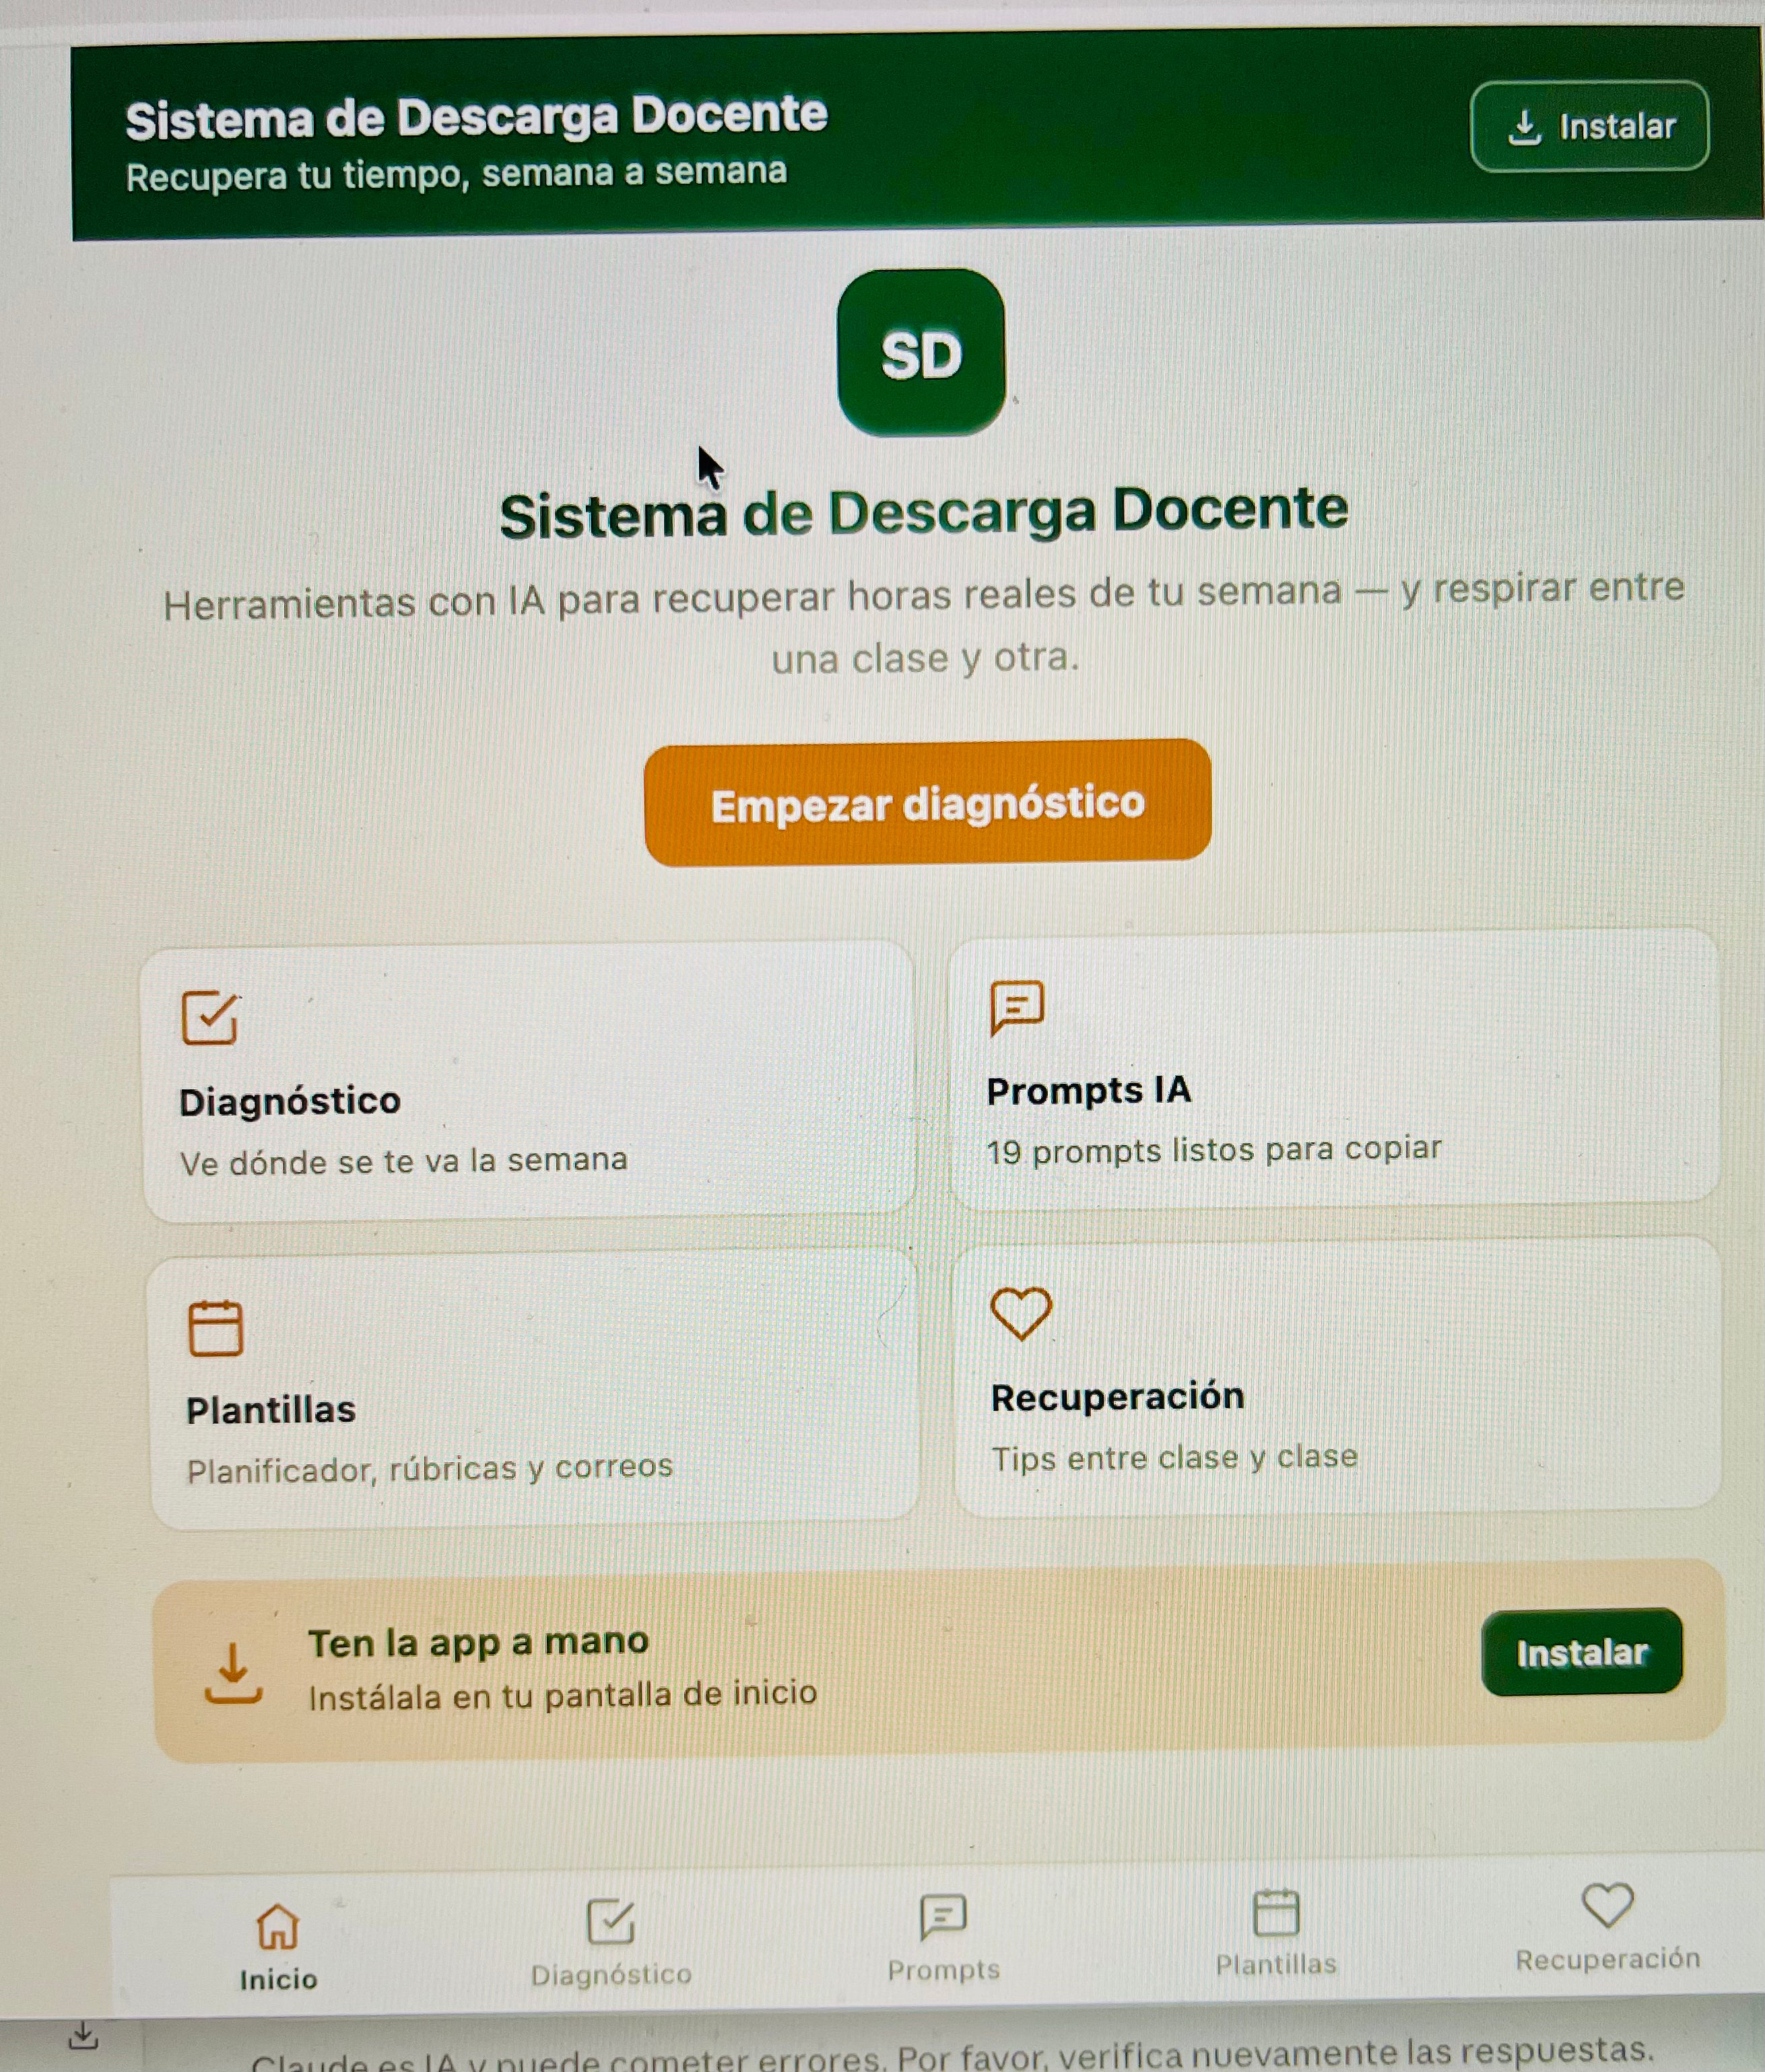Viewport: 1765px width, 2072px height.
Task: Click the text Tips entre clase y clase
Action: point(1174,1457)
